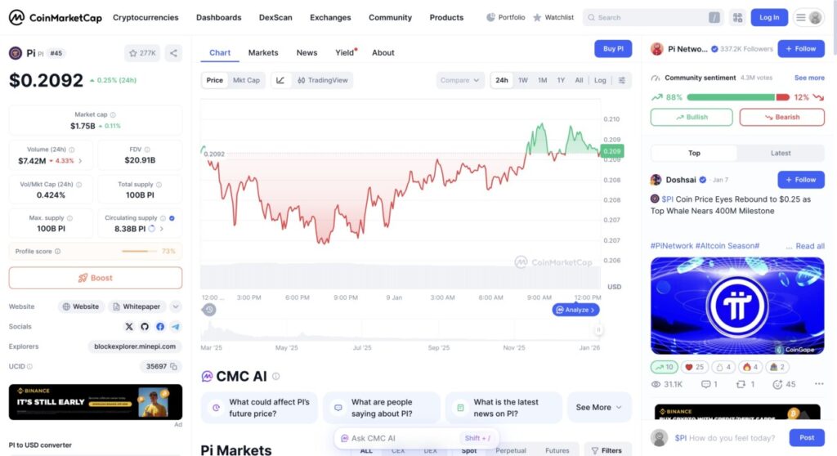The width and height of the screenshot is (837, 456).
Task: Focus the top Search field
Action: tap(646, 17)
